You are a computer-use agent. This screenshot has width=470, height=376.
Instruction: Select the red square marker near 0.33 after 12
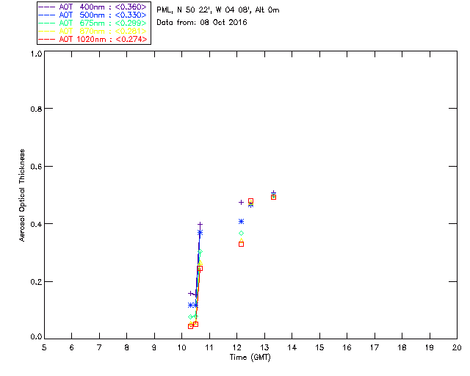point(241,245)
